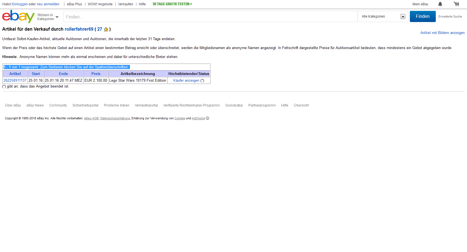Sort by Ende column header
This screenshot has height=252, width=467.
click(x=64, y=74)
